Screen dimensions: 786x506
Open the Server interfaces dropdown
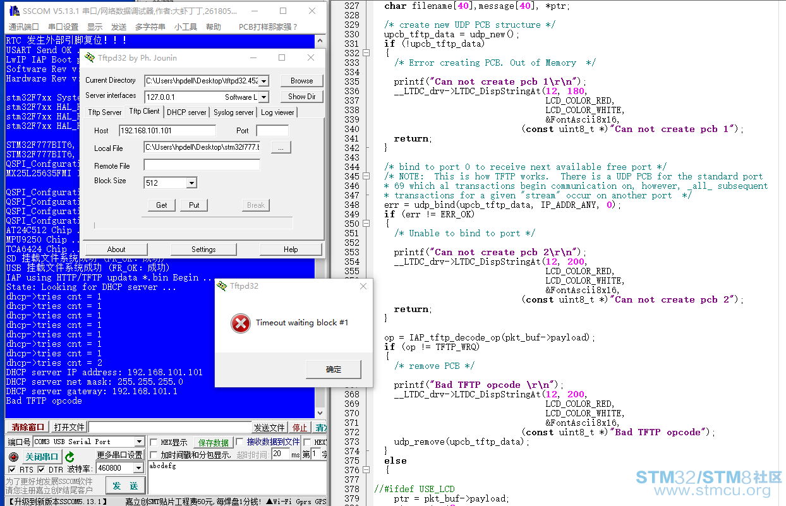pos(264,97)
